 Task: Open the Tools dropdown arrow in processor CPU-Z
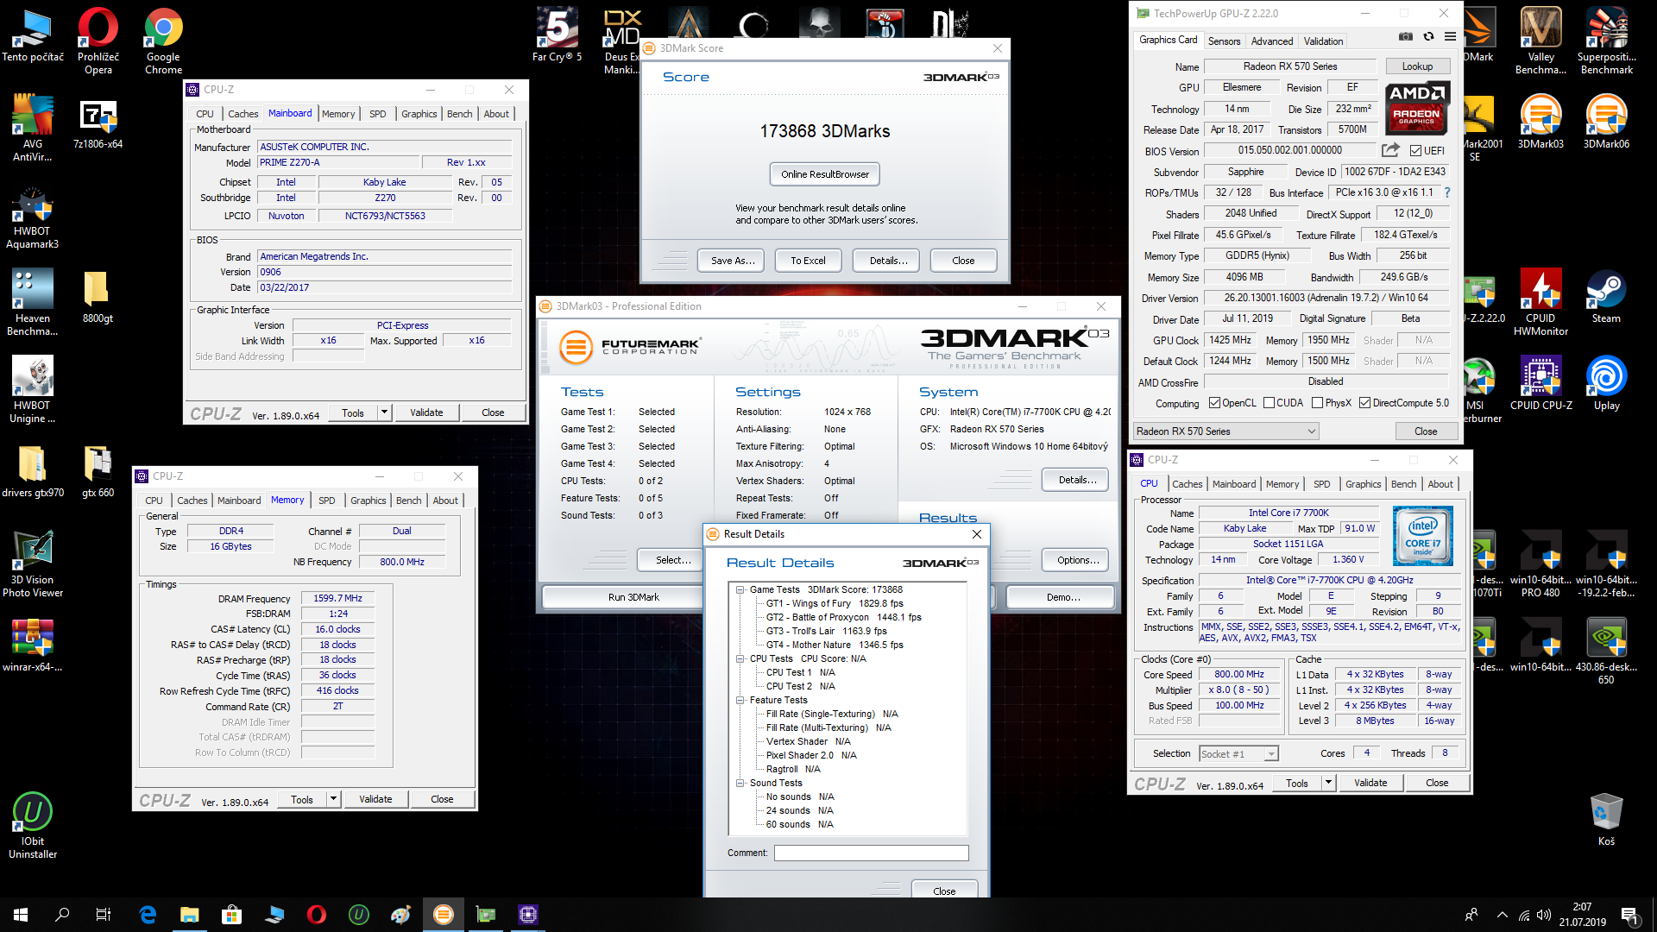[1328, 783]
